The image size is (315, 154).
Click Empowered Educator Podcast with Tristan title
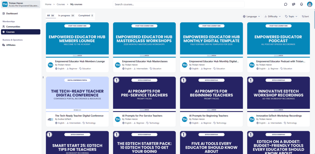(281, 61)
